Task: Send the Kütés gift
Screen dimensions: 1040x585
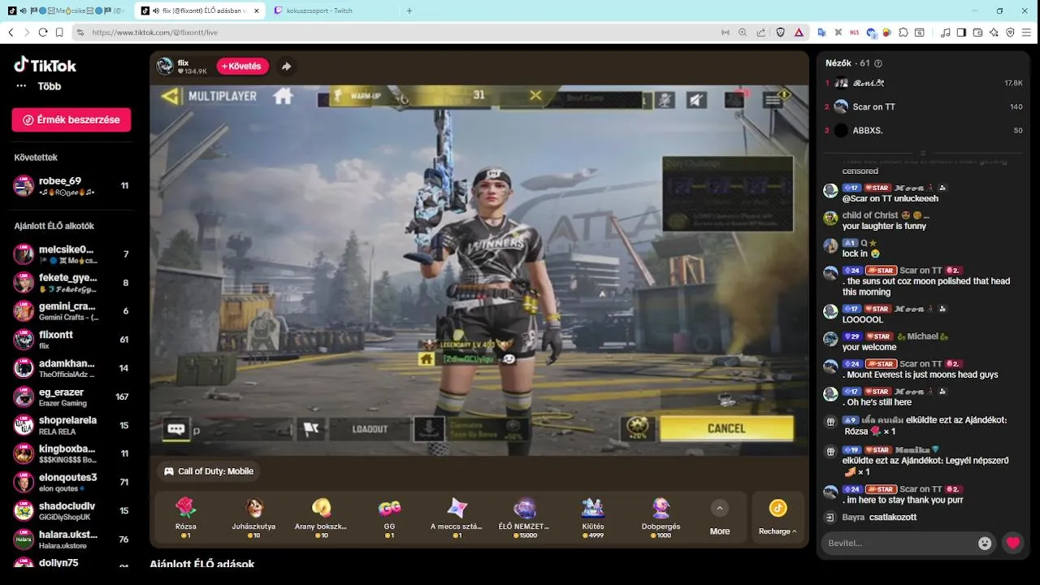Action: point(592,518)
